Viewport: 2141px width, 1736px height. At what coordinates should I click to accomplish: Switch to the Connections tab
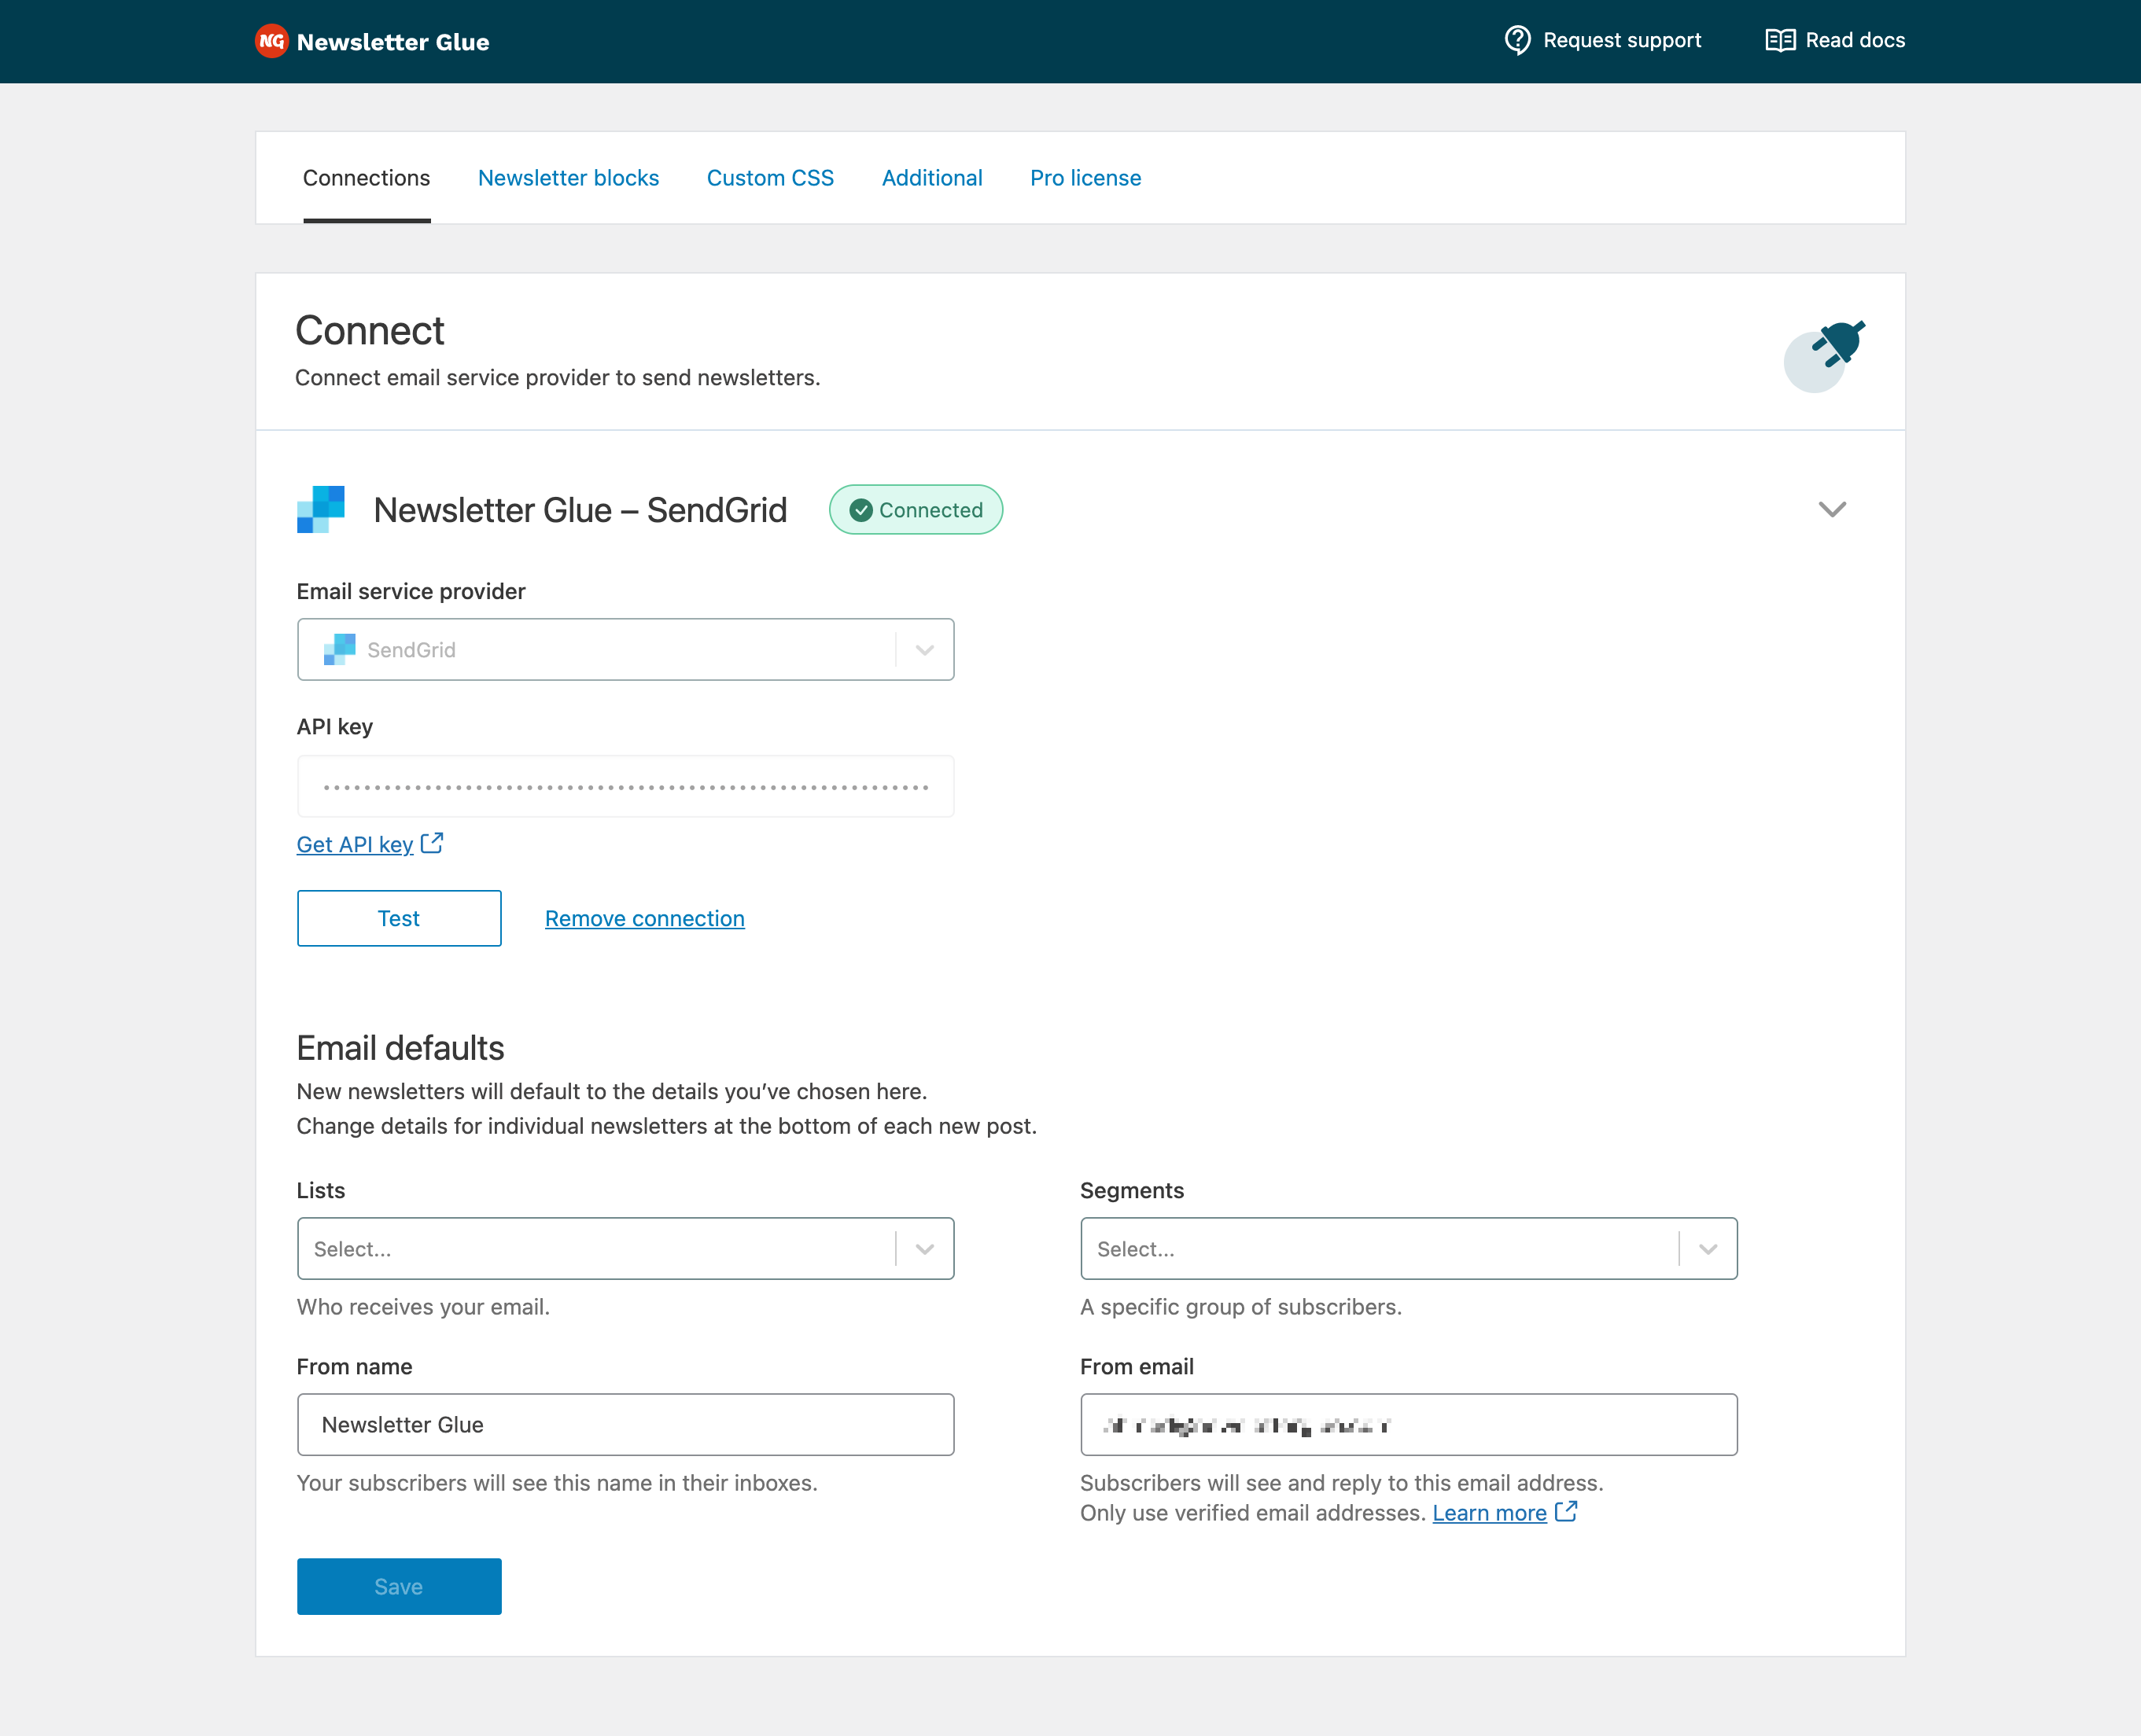click(x=367, y=178)
